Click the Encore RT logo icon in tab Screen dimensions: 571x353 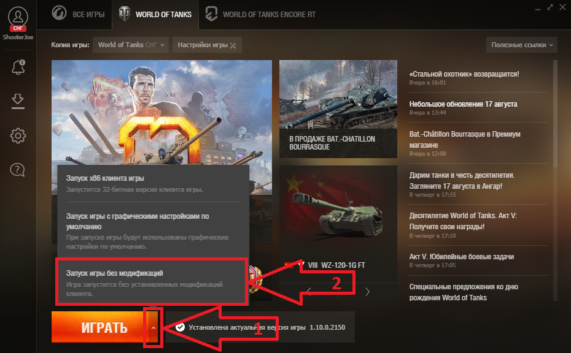[x=211, y=14]
